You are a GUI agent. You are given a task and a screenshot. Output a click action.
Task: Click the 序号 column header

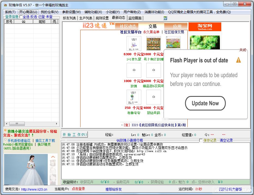click(9, 22)
